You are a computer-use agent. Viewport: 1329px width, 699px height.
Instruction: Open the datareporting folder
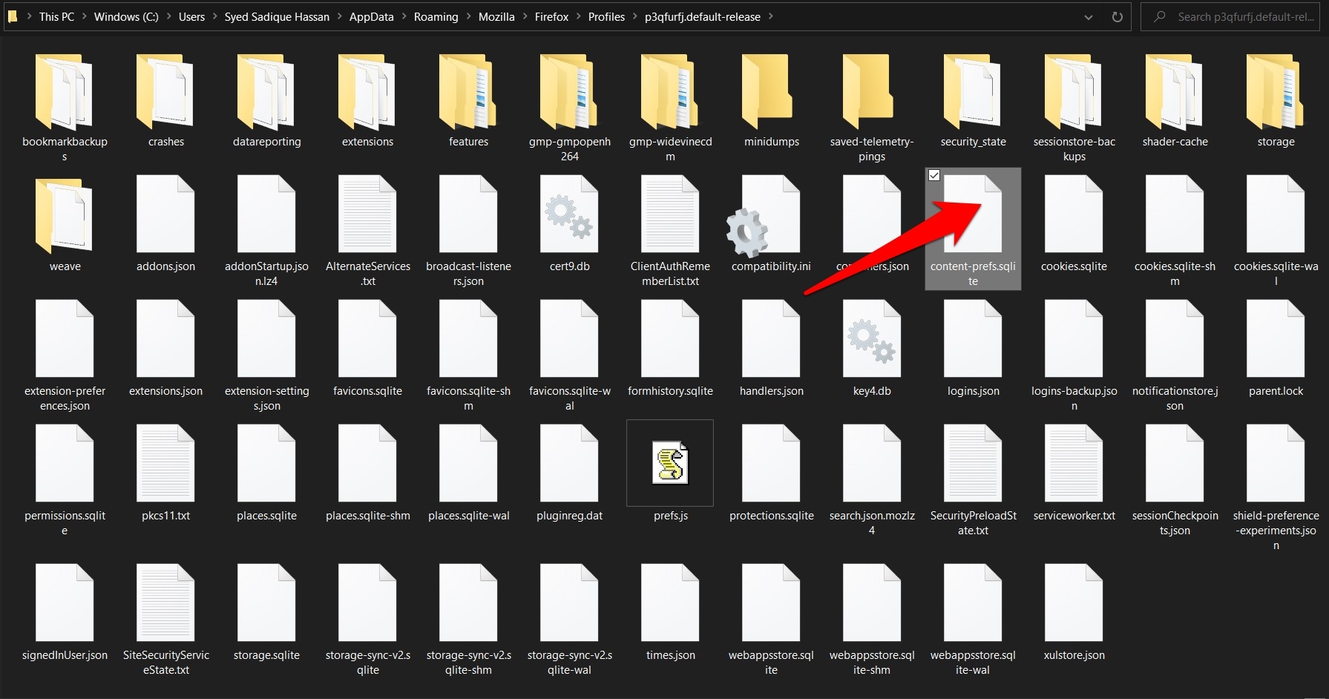coord(266,92)
